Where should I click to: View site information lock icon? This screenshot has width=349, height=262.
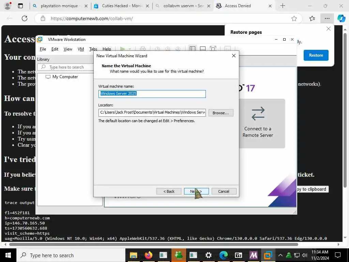[43, 18]
